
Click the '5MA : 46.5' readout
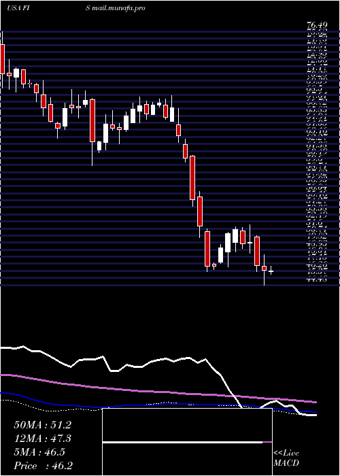coord(39,452)
